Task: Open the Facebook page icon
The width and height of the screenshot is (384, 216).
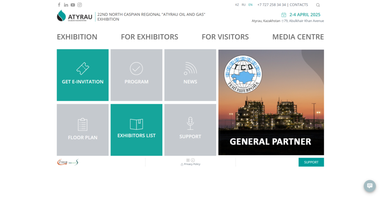Action: pos(59,4)
